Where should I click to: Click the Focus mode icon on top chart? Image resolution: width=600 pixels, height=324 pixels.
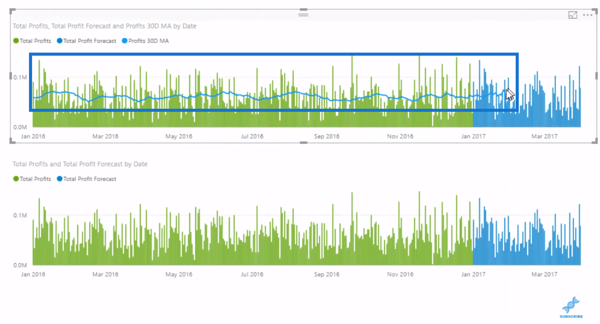pyautogui.click(x=572, y=15)
